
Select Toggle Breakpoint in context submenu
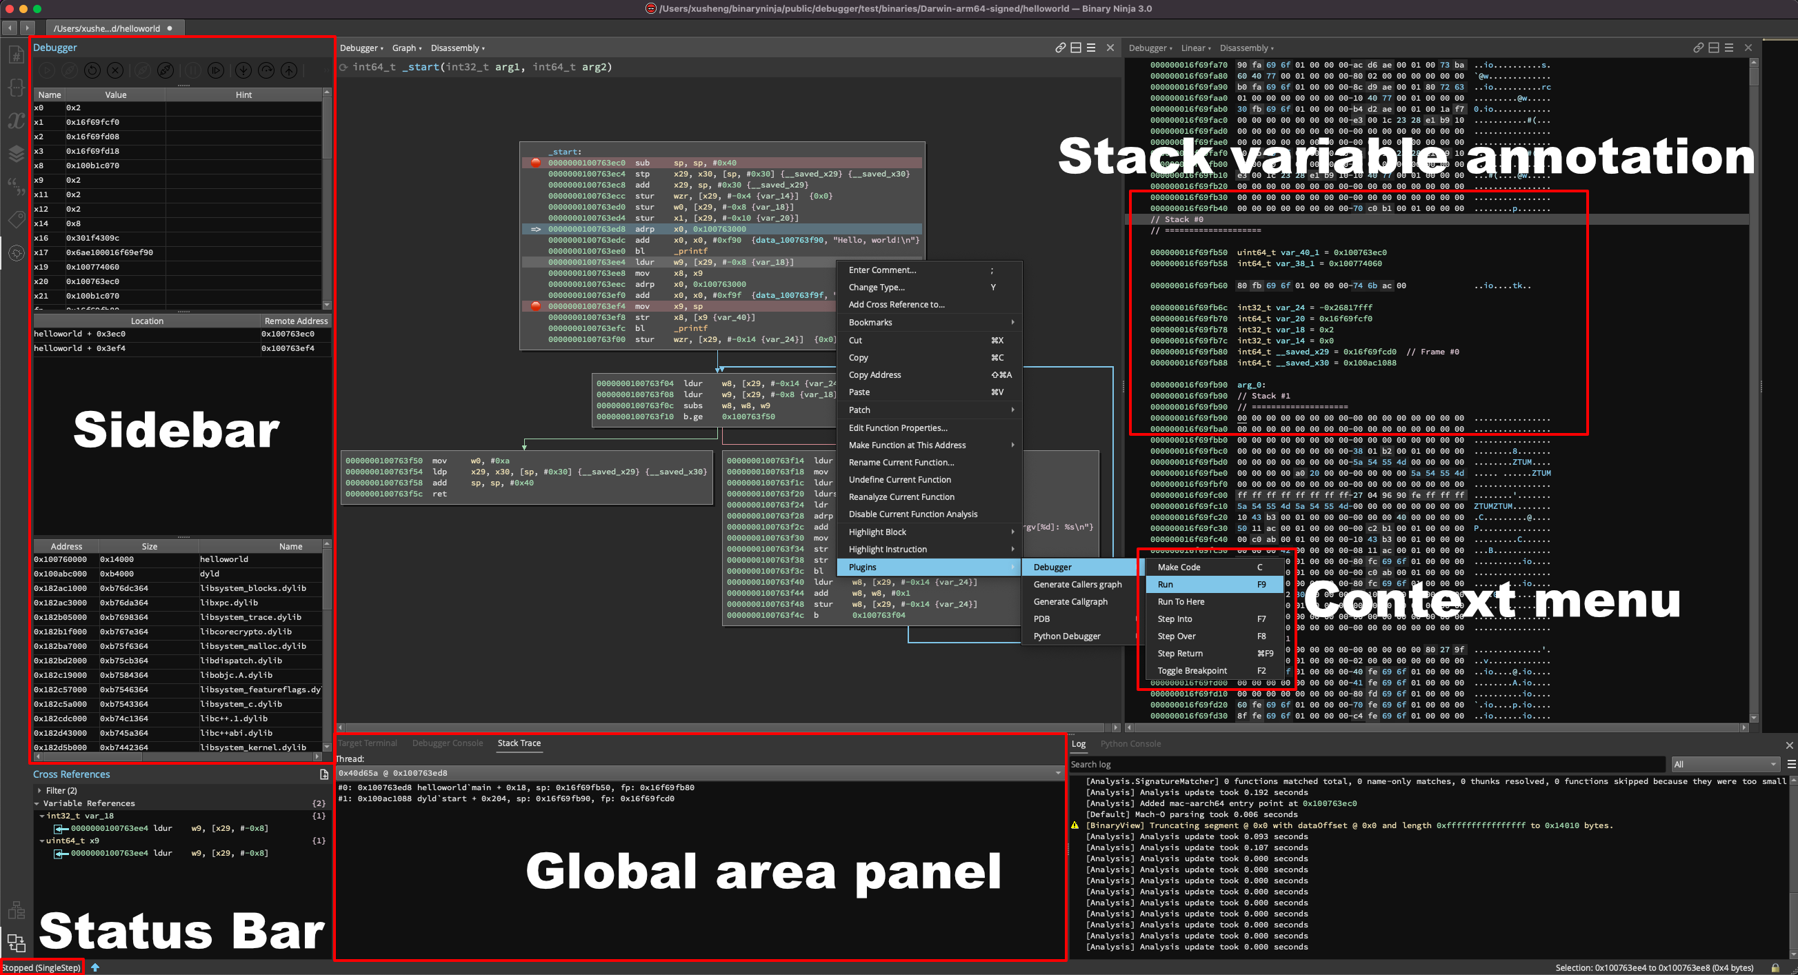(x=1214, y=671)
